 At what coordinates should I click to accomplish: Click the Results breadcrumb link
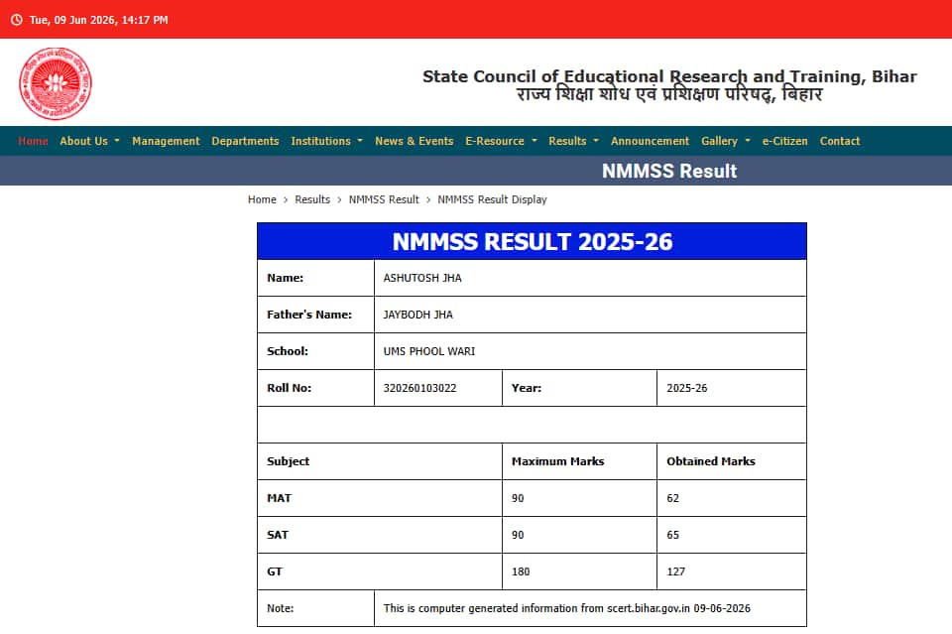[x=312, y=199]
